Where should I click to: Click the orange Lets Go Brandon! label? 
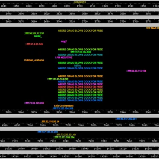tap(64, 106)
